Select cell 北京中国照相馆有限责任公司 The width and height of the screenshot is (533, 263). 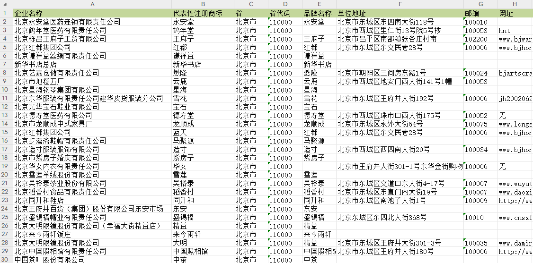pyautogui.click(x=92, y=251)
